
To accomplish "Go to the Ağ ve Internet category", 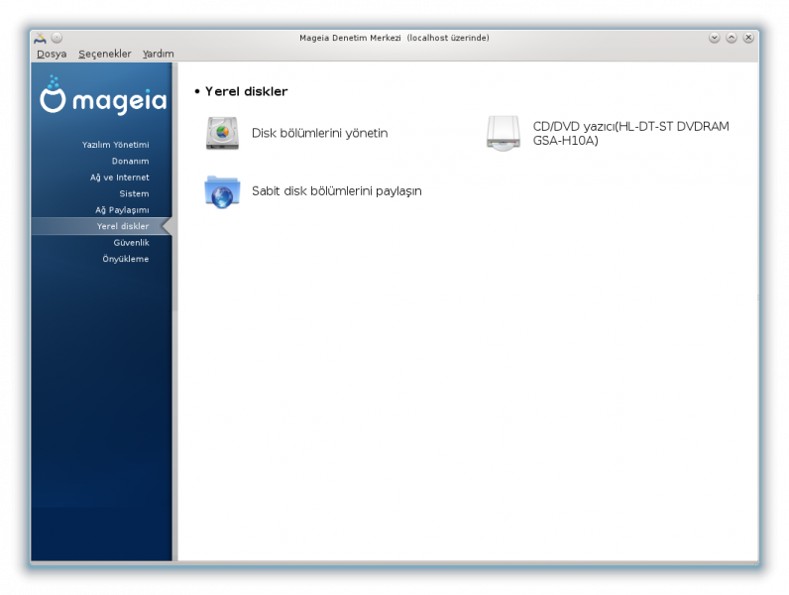I will [x=119, y=178].
